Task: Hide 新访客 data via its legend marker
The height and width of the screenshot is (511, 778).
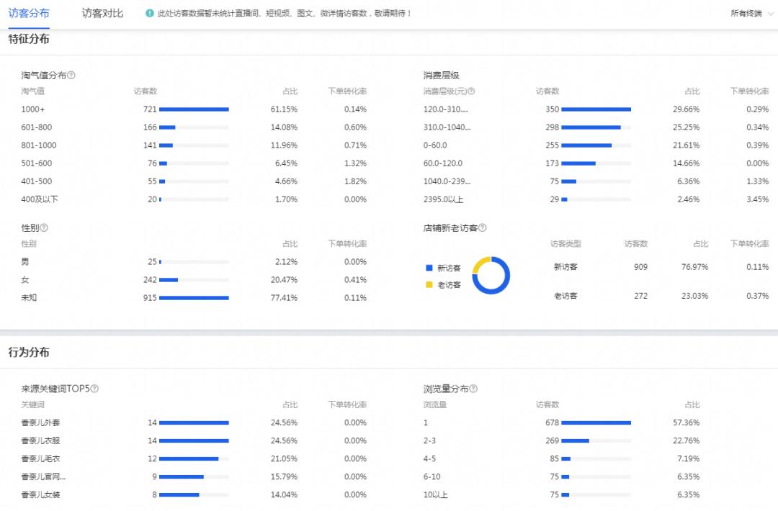Action: click(x=428, y=266)
